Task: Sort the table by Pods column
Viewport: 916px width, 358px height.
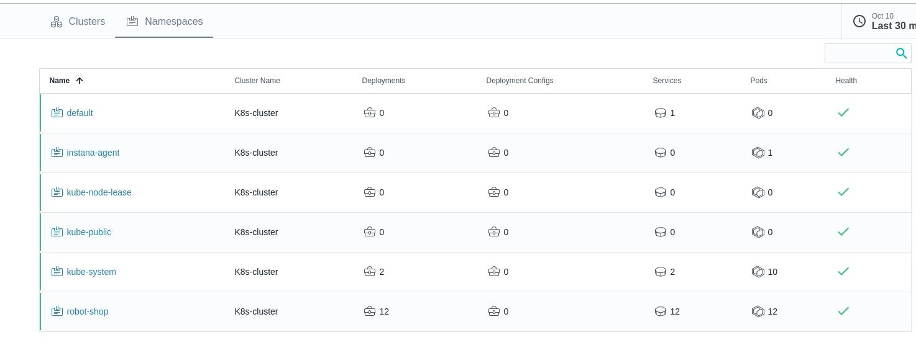Action: [x=758, y=81]
